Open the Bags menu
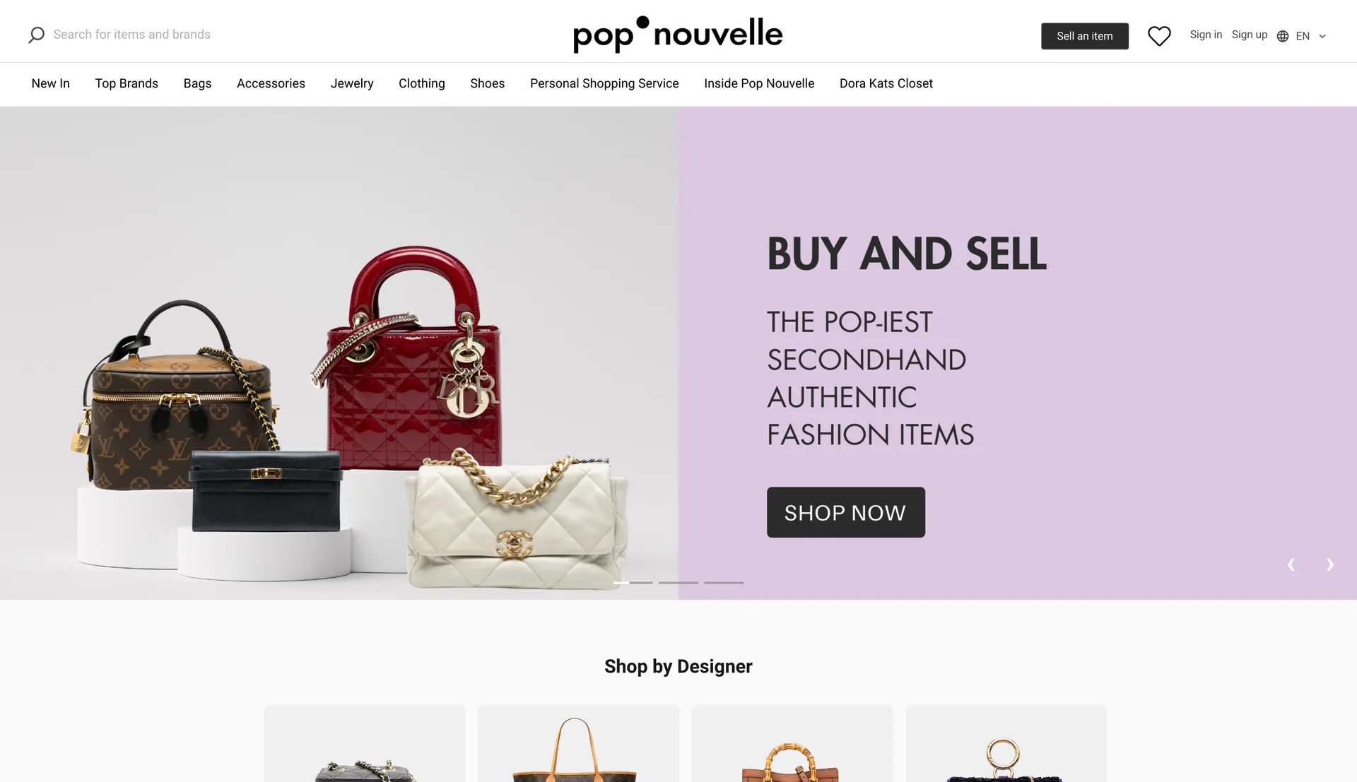The width and height of the screenshot is (1357, 782). [197, 83]
